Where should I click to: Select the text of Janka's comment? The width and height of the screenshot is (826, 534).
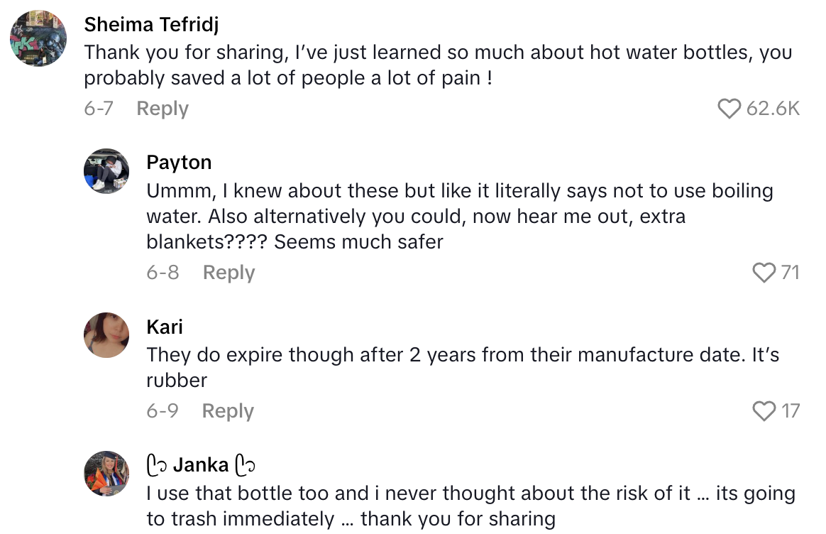tap(468, 506)
